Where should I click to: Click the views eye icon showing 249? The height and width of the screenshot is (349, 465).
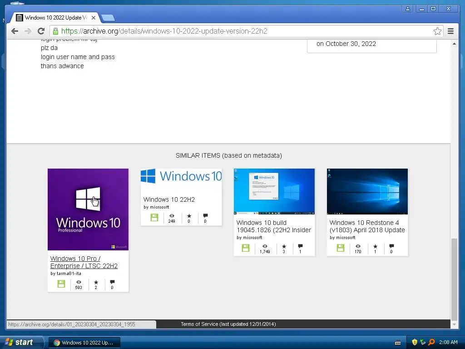172,216
